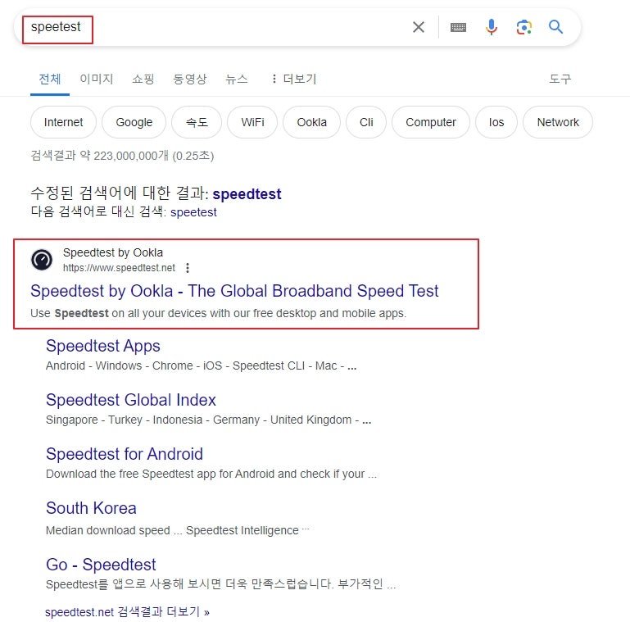Open the three-dot menu beside speedtest.net URL
The height and width of the screenshot is (622, 630).
click(x=188, y=268)
